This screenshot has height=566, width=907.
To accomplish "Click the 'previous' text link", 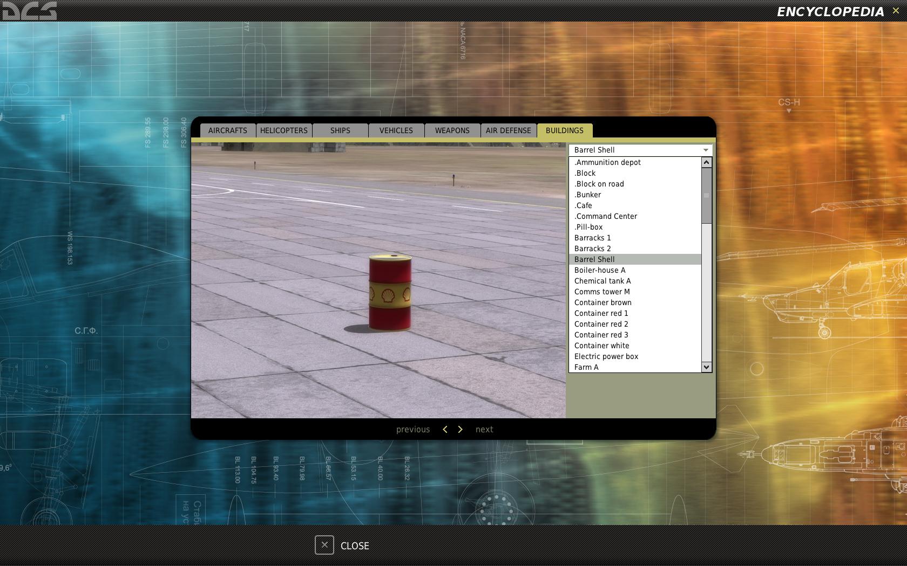I will pos(413,430).
